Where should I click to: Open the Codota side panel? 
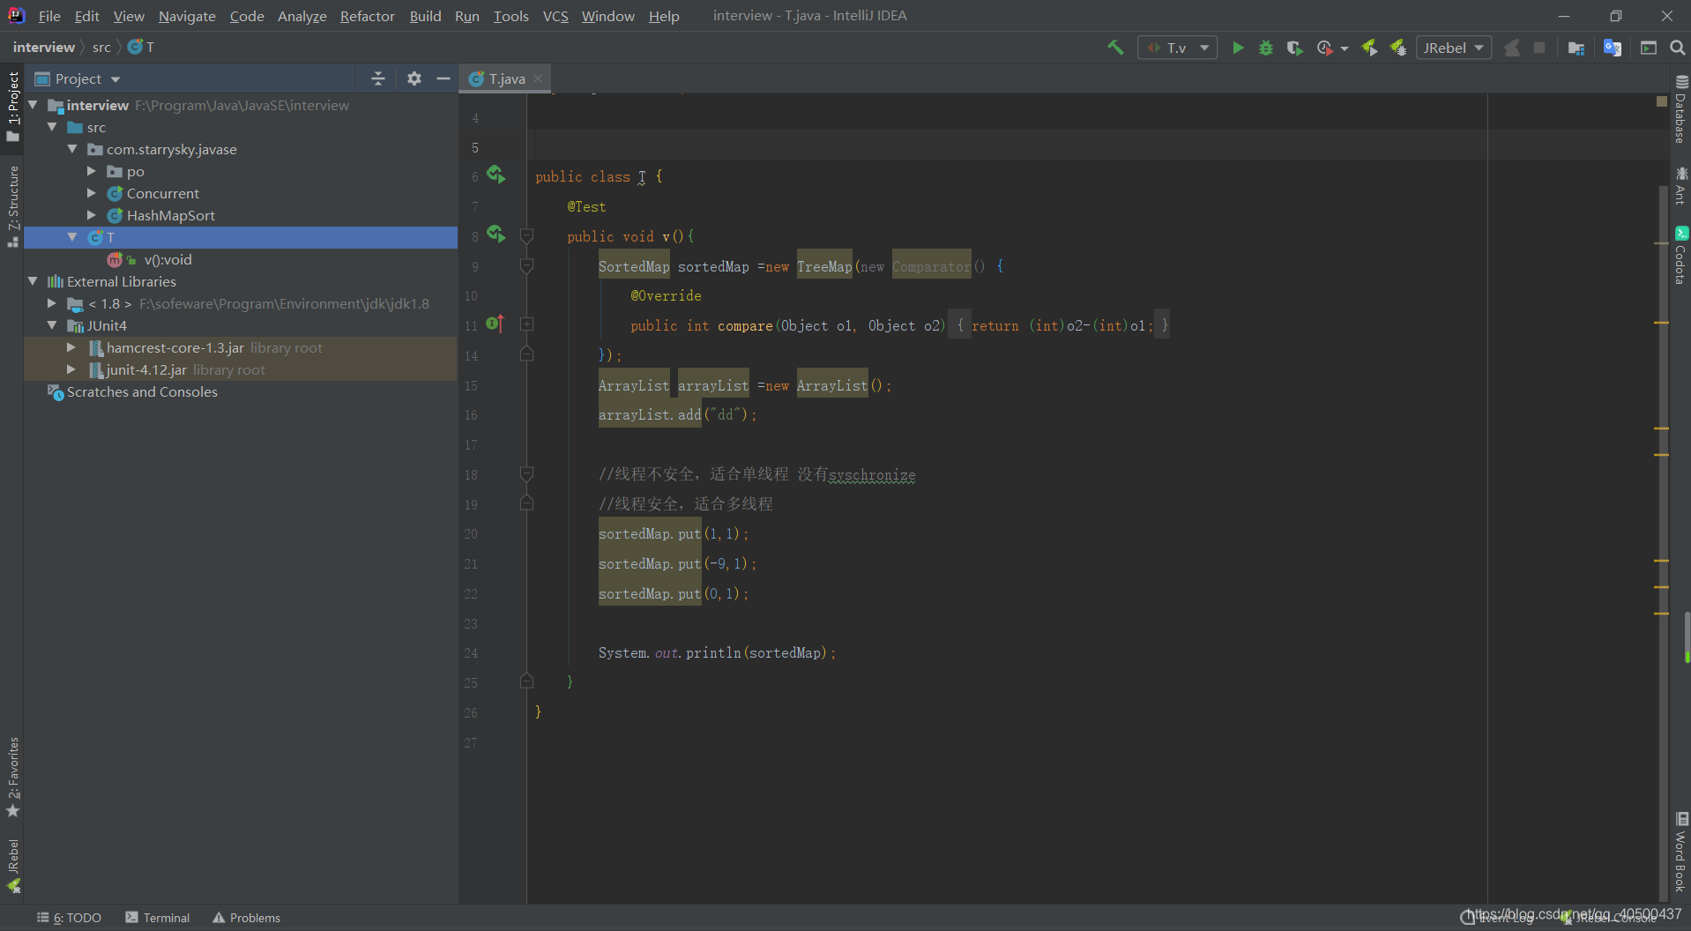[x=1680, y=256]
